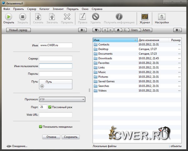Click the Abort (Прервать) X icon

(67, 17)
